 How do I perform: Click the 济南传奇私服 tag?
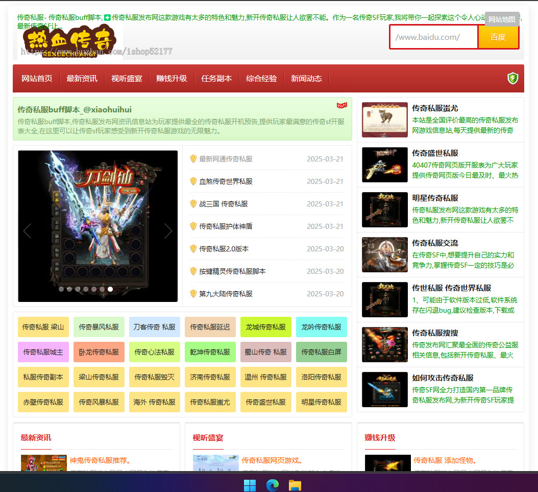coord(210,377)
